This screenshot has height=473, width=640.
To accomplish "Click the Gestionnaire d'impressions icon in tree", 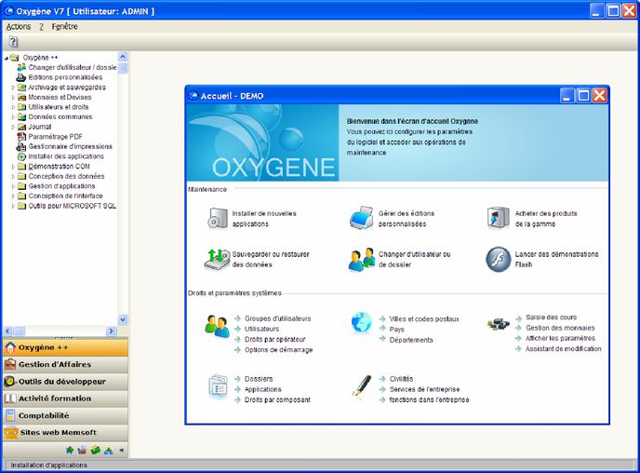I will click(x=21, y=146).
